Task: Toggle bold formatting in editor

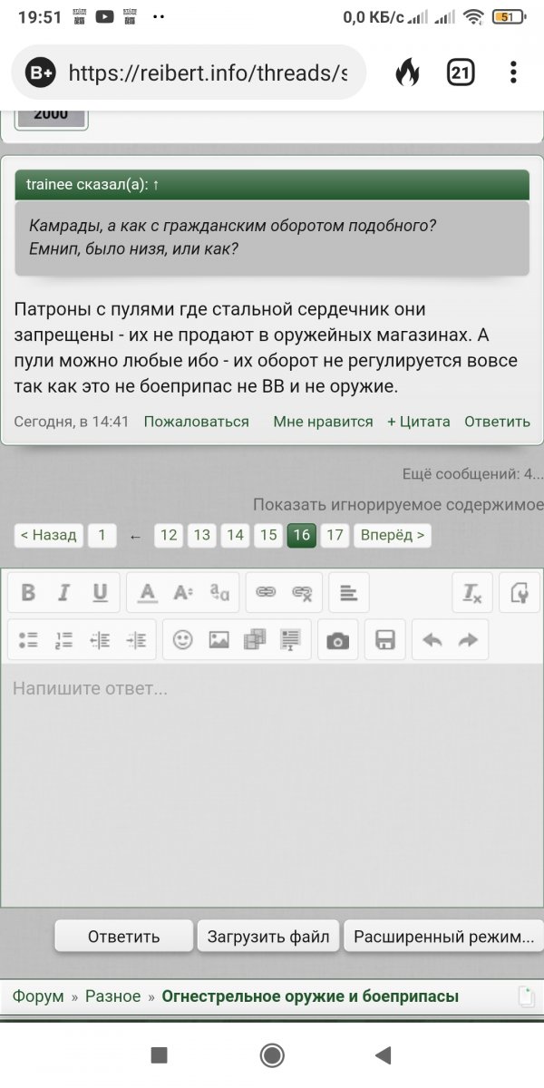Action: coord(28,593)
